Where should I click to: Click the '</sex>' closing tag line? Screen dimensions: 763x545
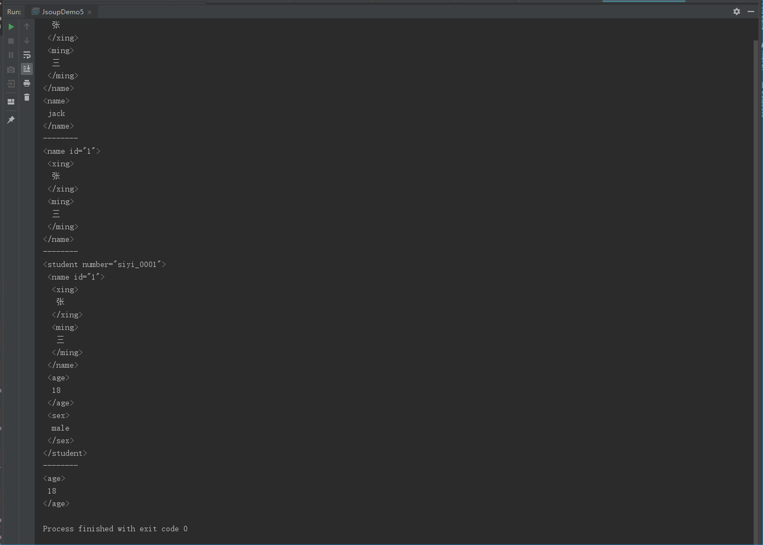click(61, 440)
